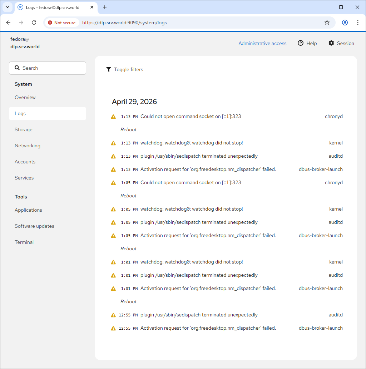The image size is (366, 369).
Task: Click the chronyd label on 1:13 PM row
Action: coord(333,117)
